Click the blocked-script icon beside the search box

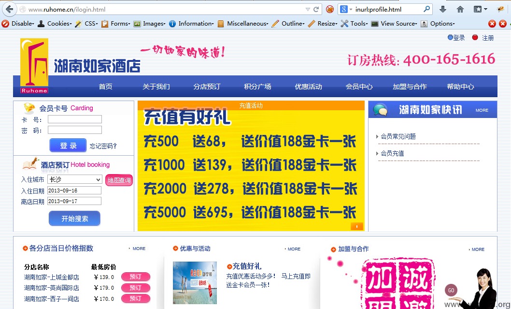[329, 9]
